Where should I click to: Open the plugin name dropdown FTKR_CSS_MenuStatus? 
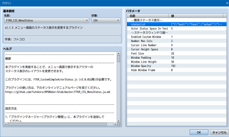pyautogui.click(x=47, y=20)
